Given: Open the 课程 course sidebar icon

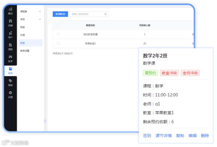Looking at the screenshot, I should 11,47.
